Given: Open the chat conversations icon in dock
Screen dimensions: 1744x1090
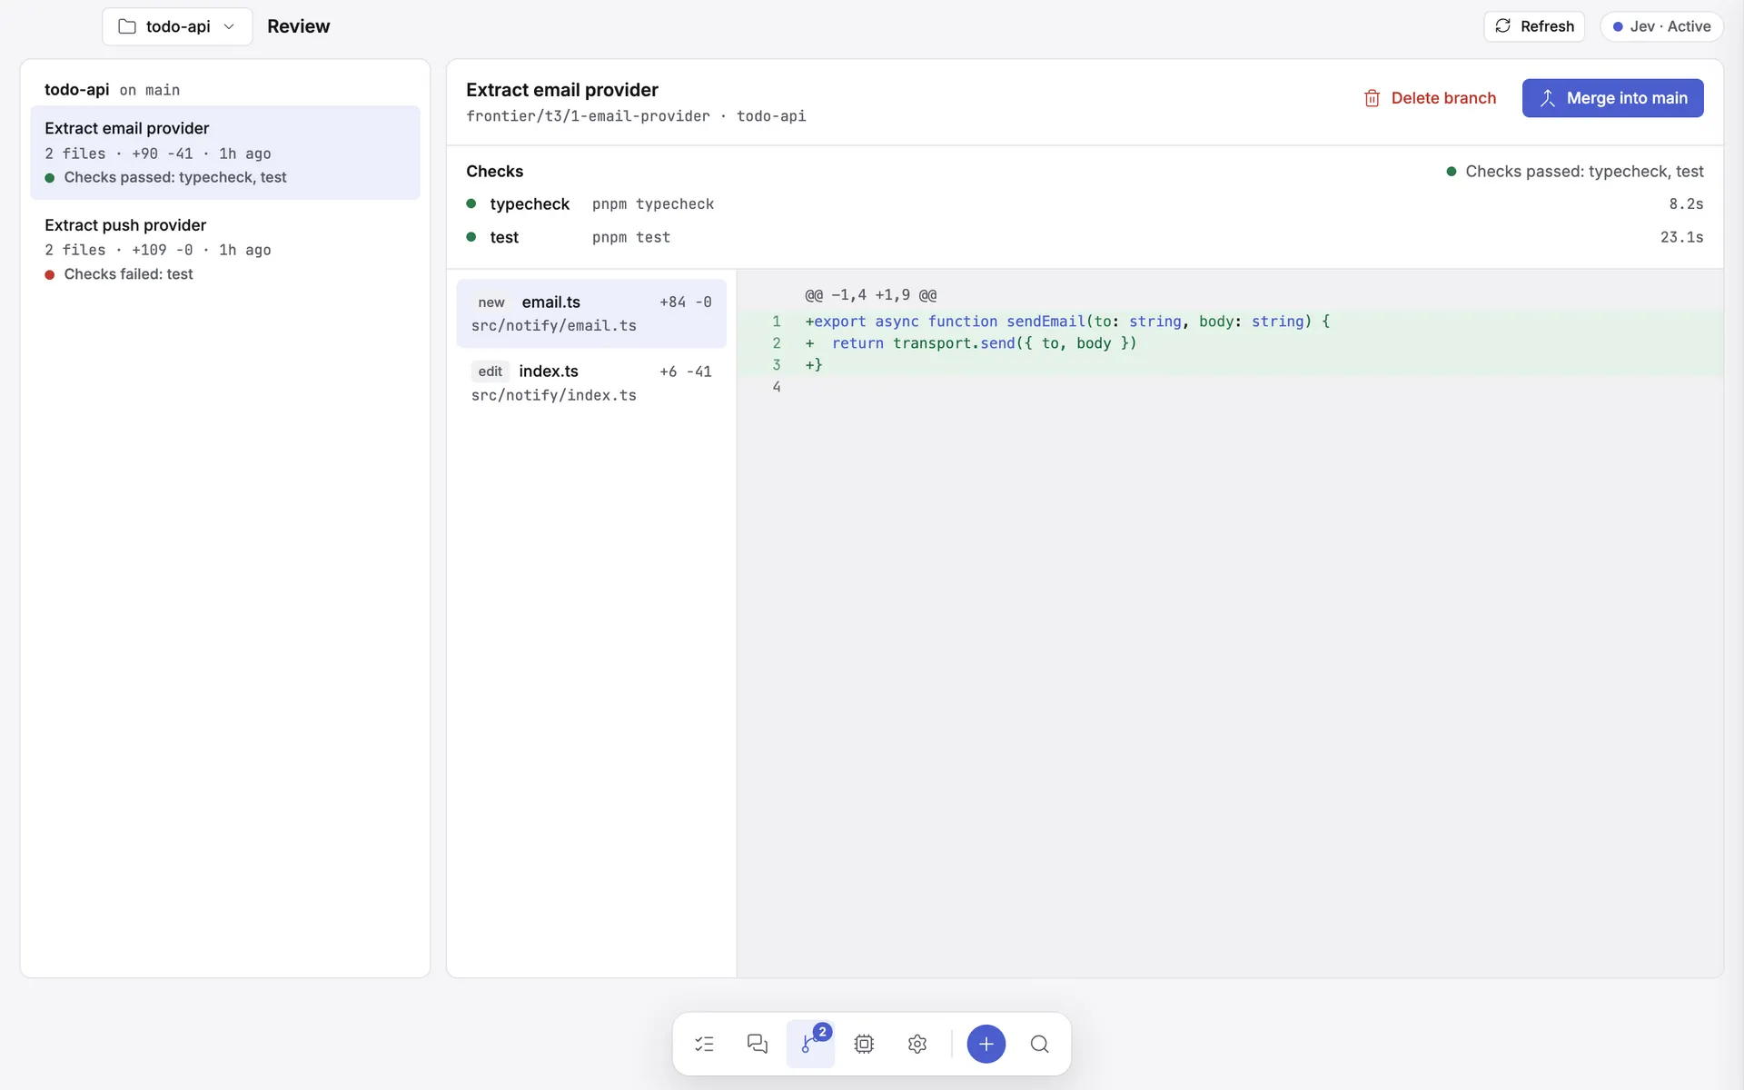Looking at the screenshot, I should pos(758,1044).
